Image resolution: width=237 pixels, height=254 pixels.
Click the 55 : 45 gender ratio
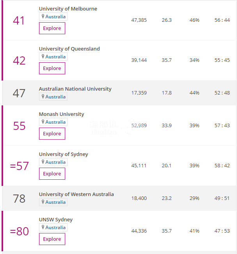point(222,60)
